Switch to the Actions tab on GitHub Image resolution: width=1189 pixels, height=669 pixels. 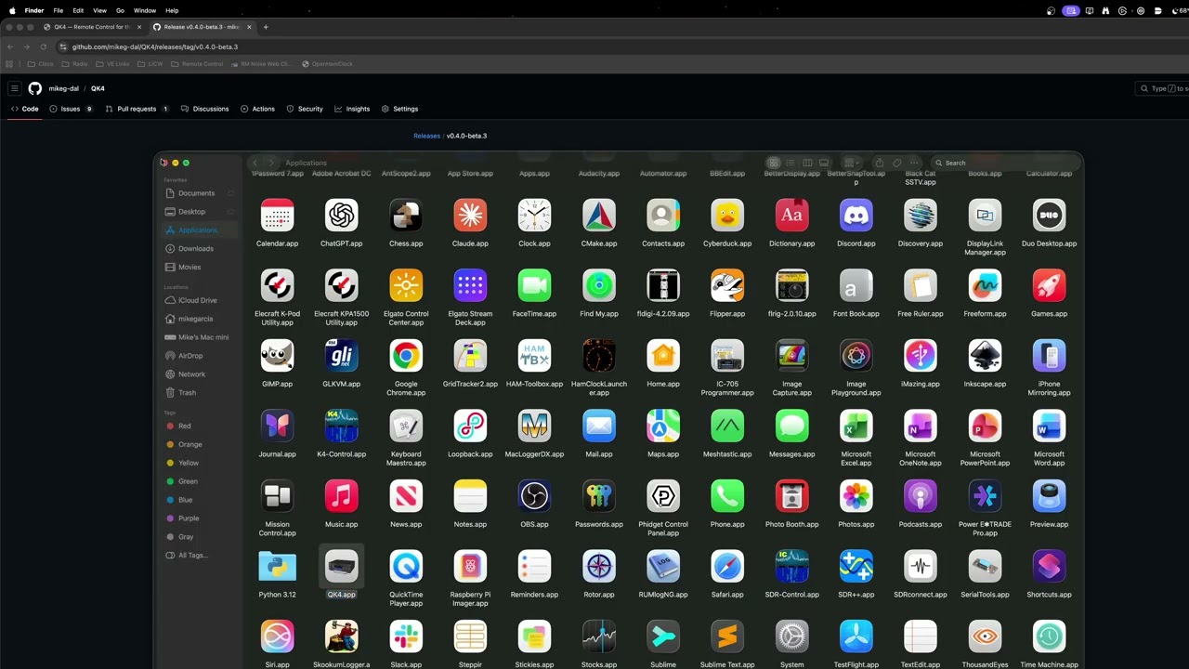point(257,109)
